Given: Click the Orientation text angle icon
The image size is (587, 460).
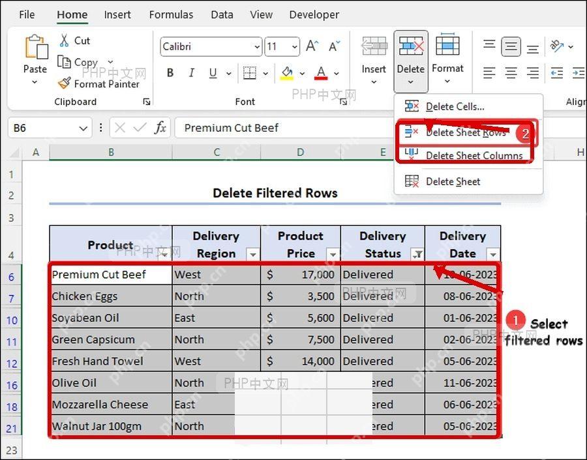Looking at the screenshot, I should point(557,46).
